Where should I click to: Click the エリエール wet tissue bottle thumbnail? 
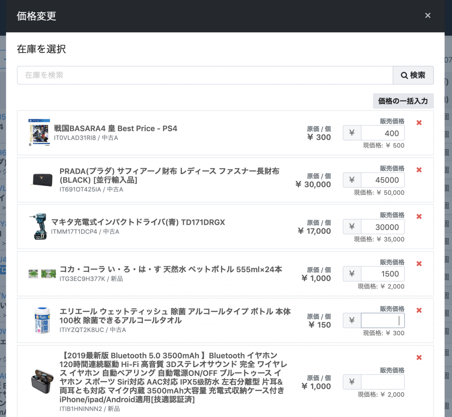click(42, 320)
